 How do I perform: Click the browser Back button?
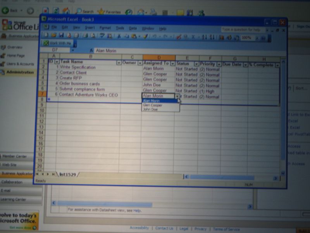[x=12, y=10]
